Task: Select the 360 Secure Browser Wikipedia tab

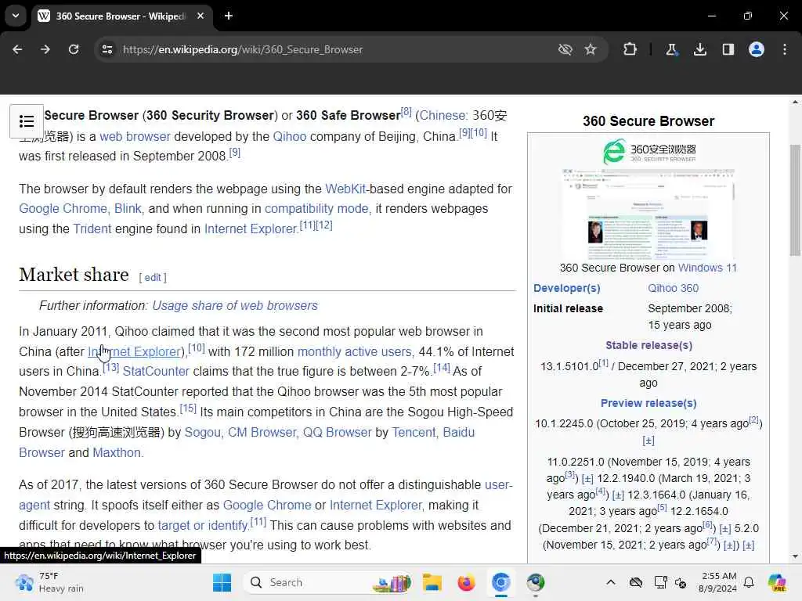Action: (x=121, y=16)
